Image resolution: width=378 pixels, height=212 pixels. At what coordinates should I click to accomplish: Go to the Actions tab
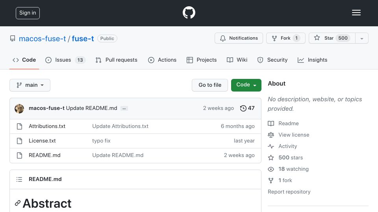coord(162,60)
